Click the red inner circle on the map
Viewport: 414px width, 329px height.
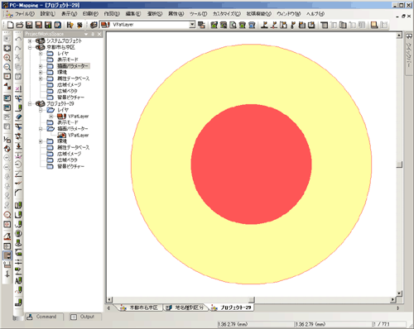click(x=251, y=164)
